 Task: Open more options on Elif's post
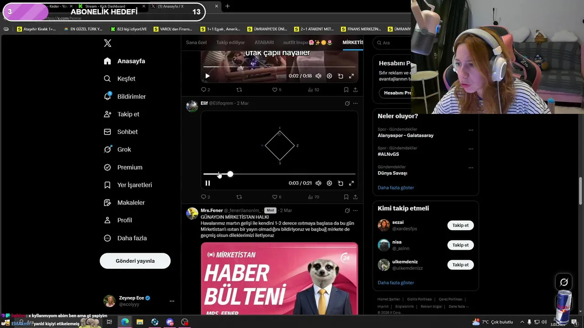[x=355, y=103]
